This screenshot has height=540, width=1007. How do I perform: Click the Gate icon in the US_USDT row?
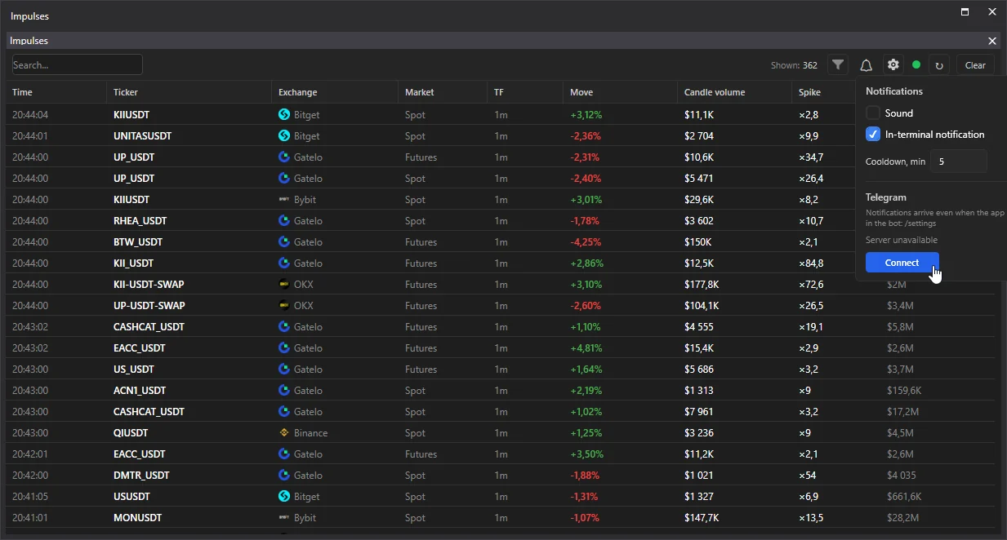click(x=284, y=370)
